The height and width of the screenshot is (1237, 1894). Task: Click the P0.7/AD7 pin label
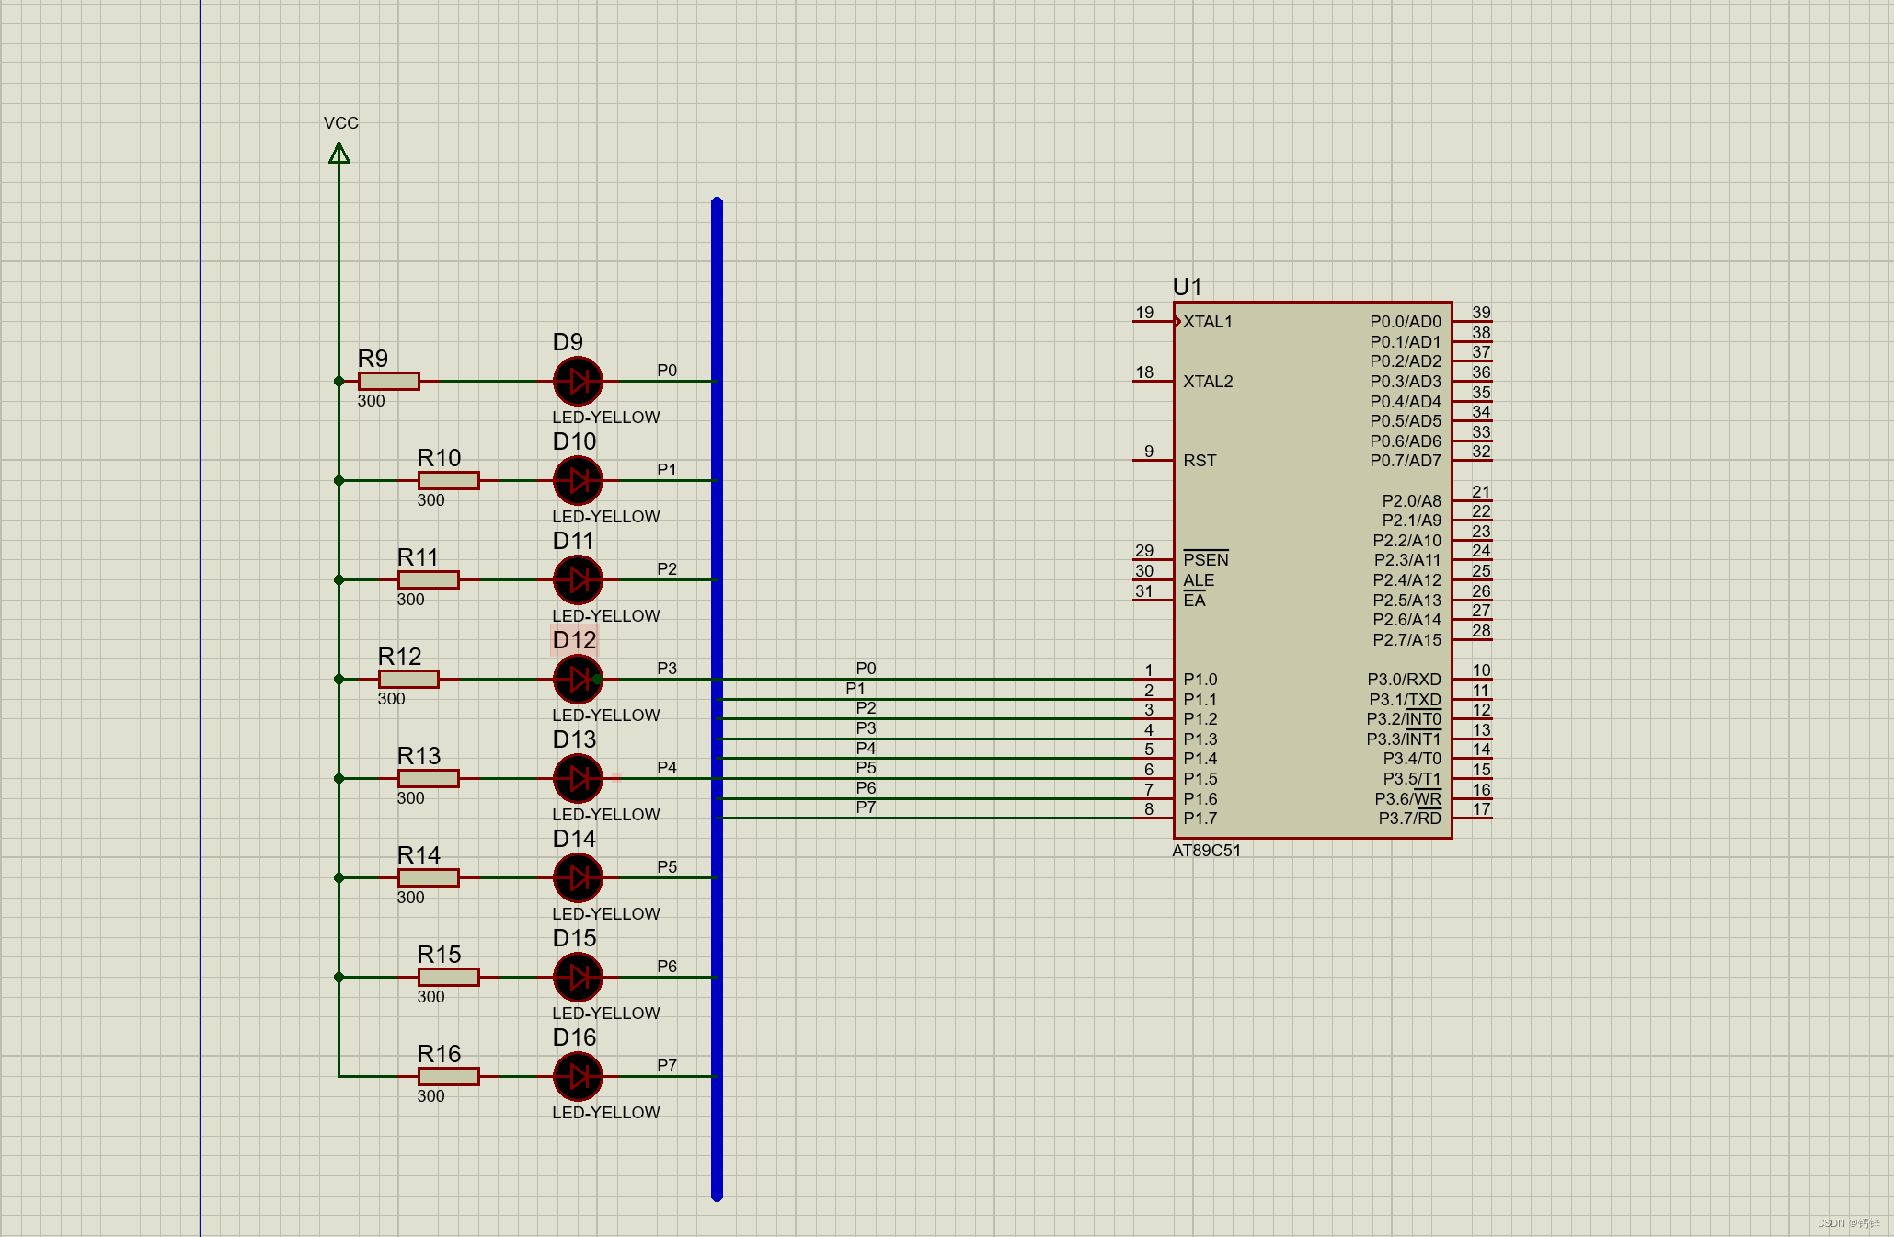[1406, 461]
